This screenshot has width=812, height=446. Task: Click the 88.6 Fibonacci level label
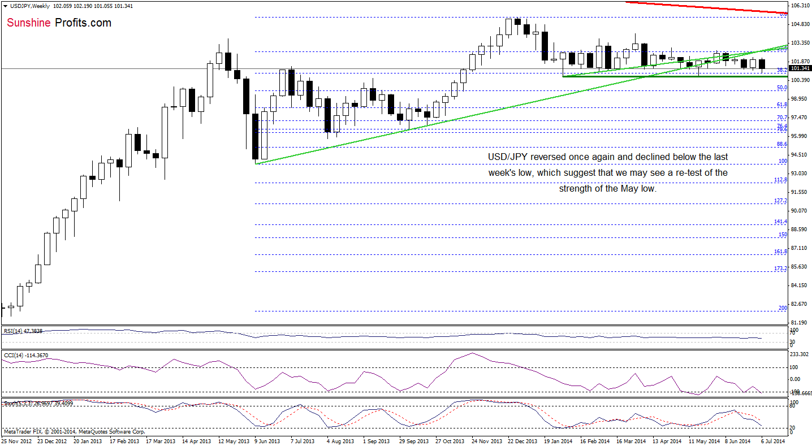tap(782, 144)
